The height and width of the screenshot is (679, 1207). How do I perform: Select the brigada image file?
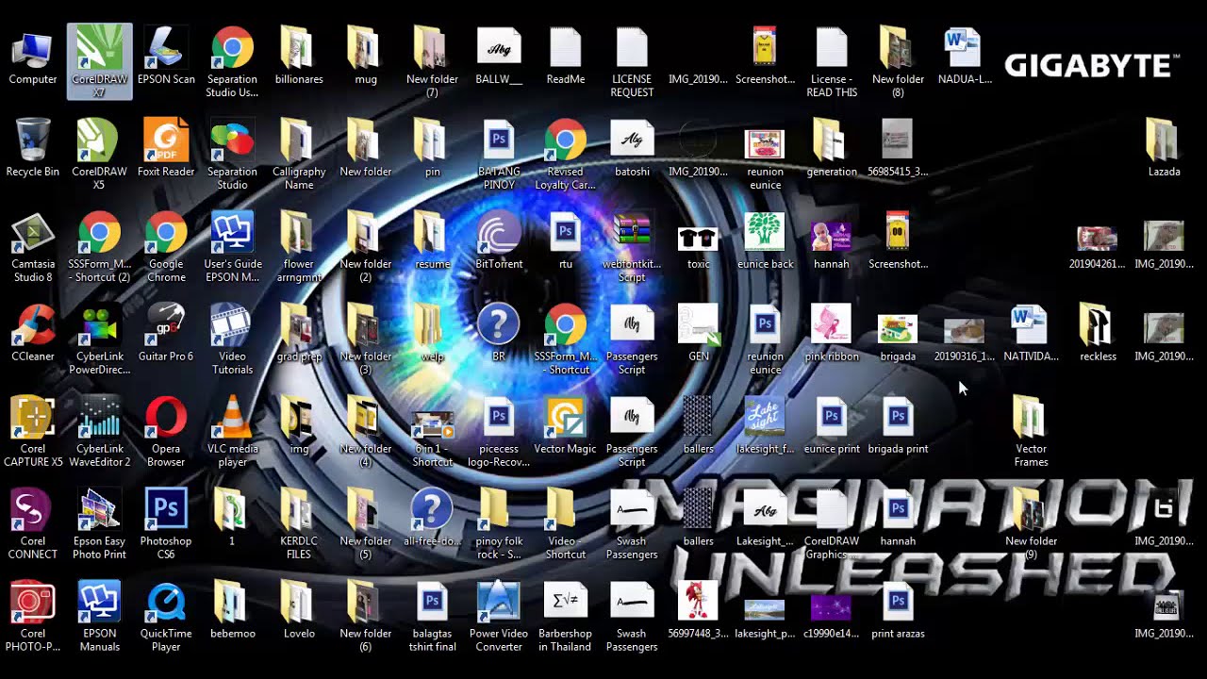898,336
